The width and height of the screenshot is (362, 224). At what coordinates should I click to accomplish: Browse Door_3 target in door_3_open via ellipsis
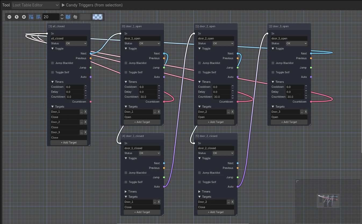(x=302, y=112)
